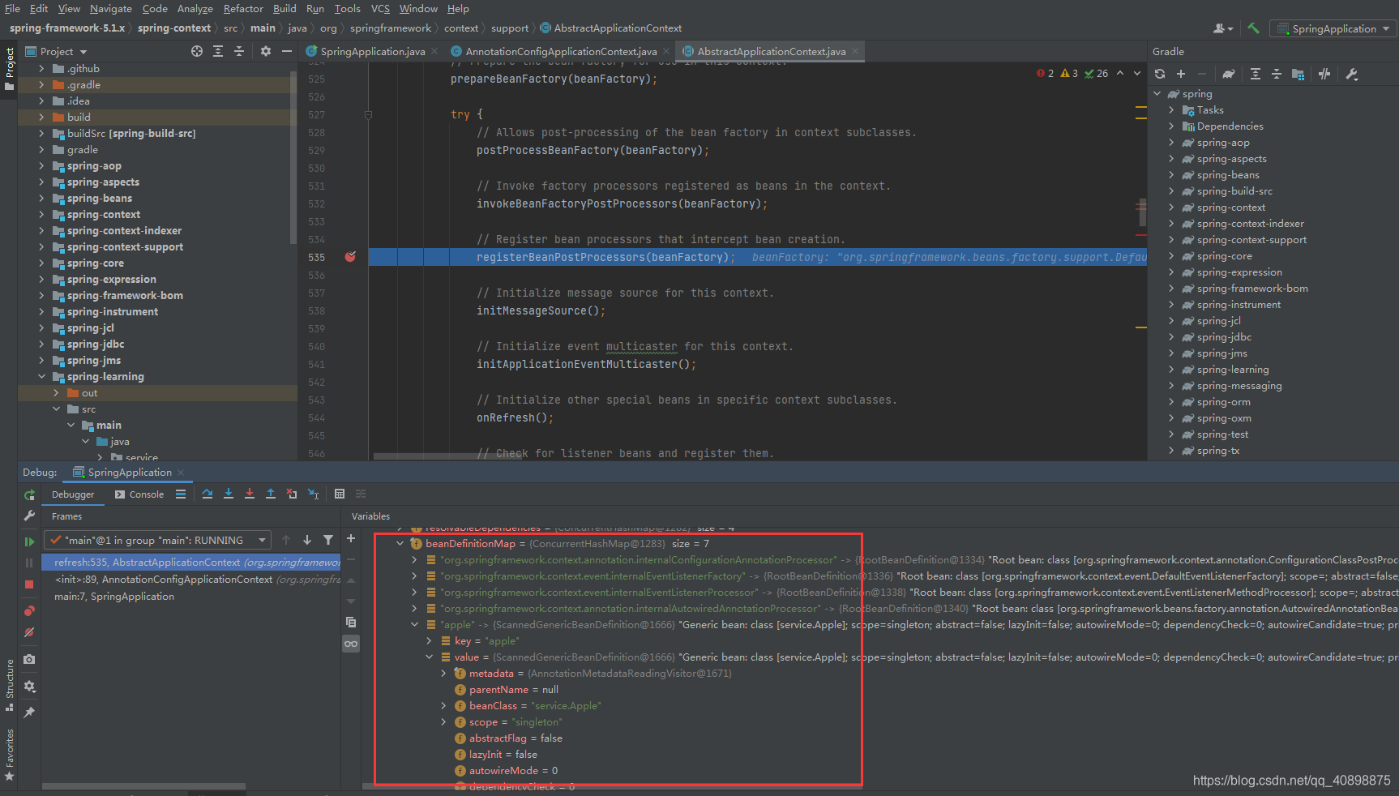This screenshot has width=1399, height=796.
Task: Open Project panel gear options
Action: coord(266,51)
